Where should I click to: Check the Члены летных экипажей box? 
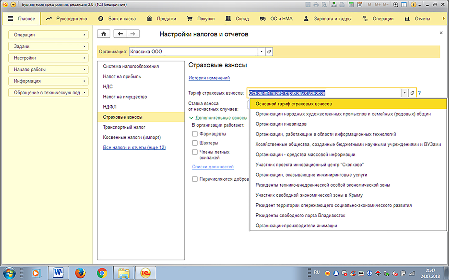tap(195, 152)
